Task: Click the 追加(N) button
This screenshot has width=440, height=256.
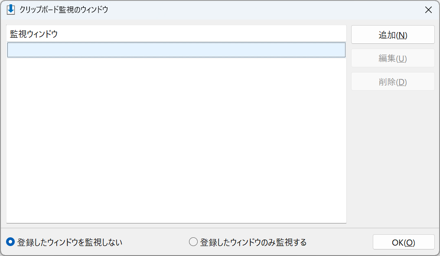Action: 393,35
